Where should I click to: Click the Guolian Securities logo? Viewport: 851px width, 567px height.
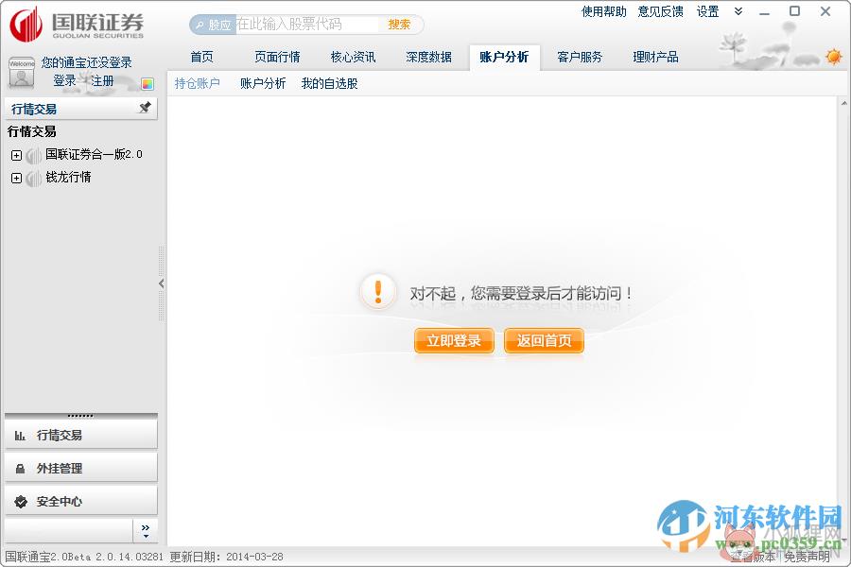coord(77,24)
